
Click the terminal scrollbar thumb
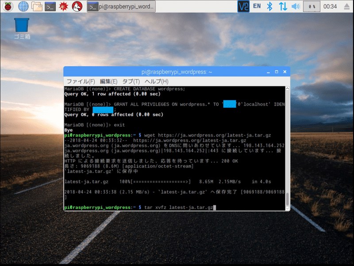[x=287, y=199]
